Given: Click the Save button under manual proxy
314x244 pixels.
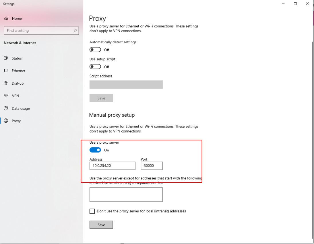Looking at the screenshot, I should pos(101,225).
